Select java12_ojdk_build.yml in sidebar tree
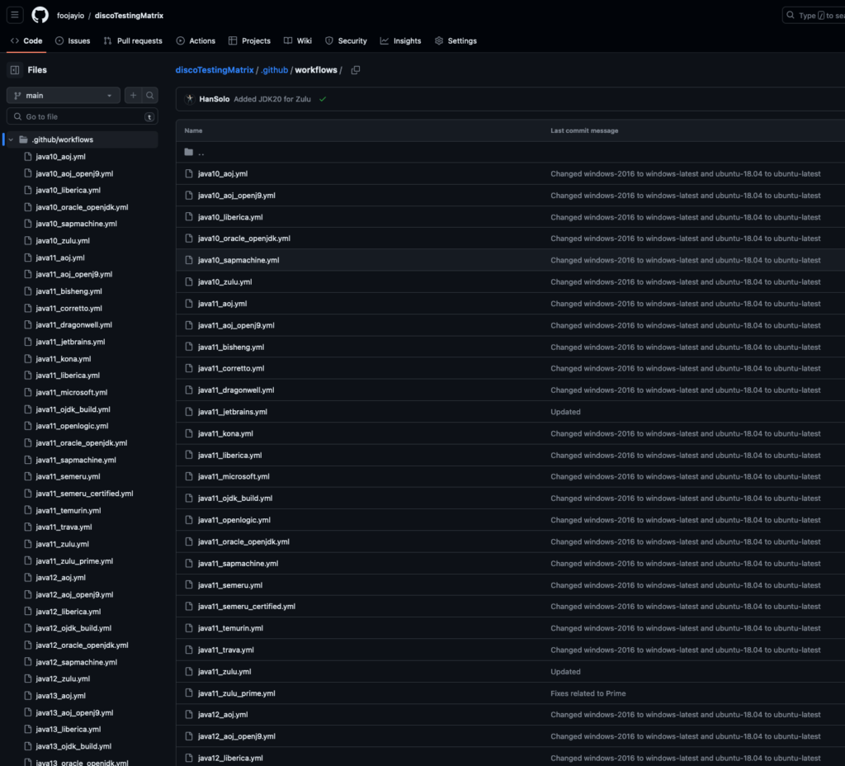845x766 pixels. [x=73, y=628]
